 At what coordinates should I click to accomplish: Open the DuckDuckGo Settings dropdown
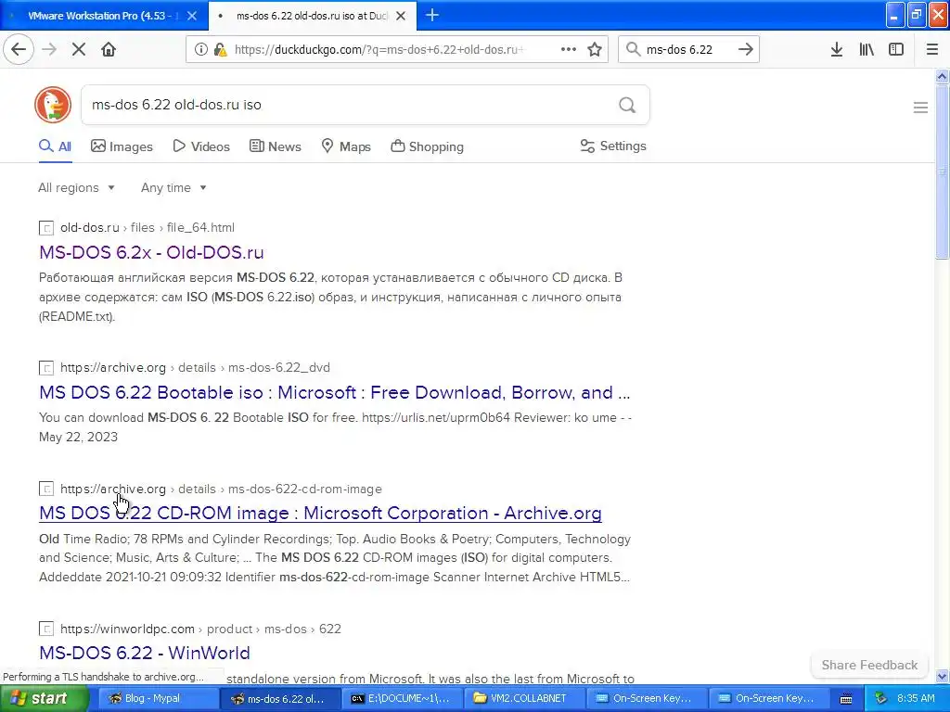pos(613,146)
